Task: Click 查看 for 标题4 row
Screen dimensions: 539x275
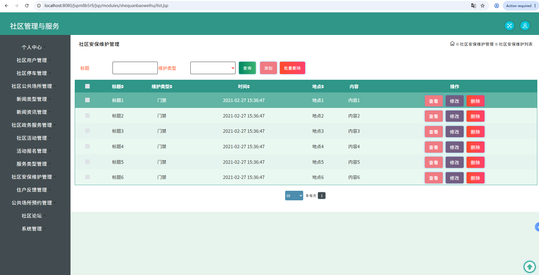Action: pos(434,147)
